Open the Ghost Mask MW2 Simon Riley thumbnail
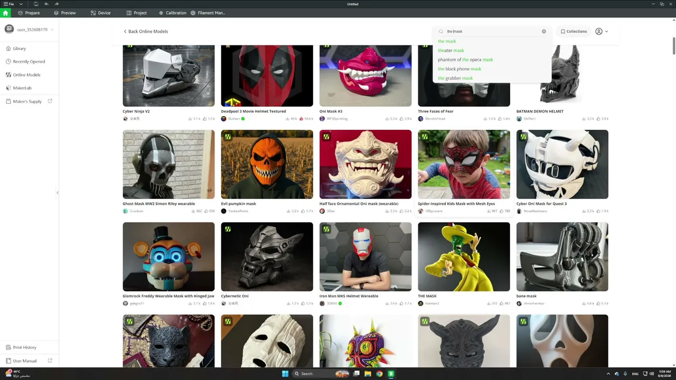This screenshot has height=380, width=676. (168, 164)
